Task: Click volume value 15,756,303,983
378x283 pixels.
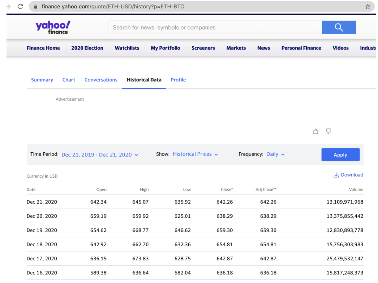Action: (345, 245)
